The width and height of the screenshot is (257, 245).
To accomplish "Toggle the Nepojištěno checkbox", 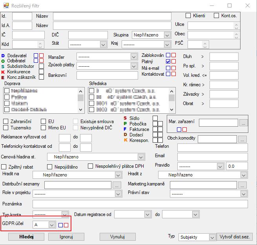I will (x=49, y=167).
